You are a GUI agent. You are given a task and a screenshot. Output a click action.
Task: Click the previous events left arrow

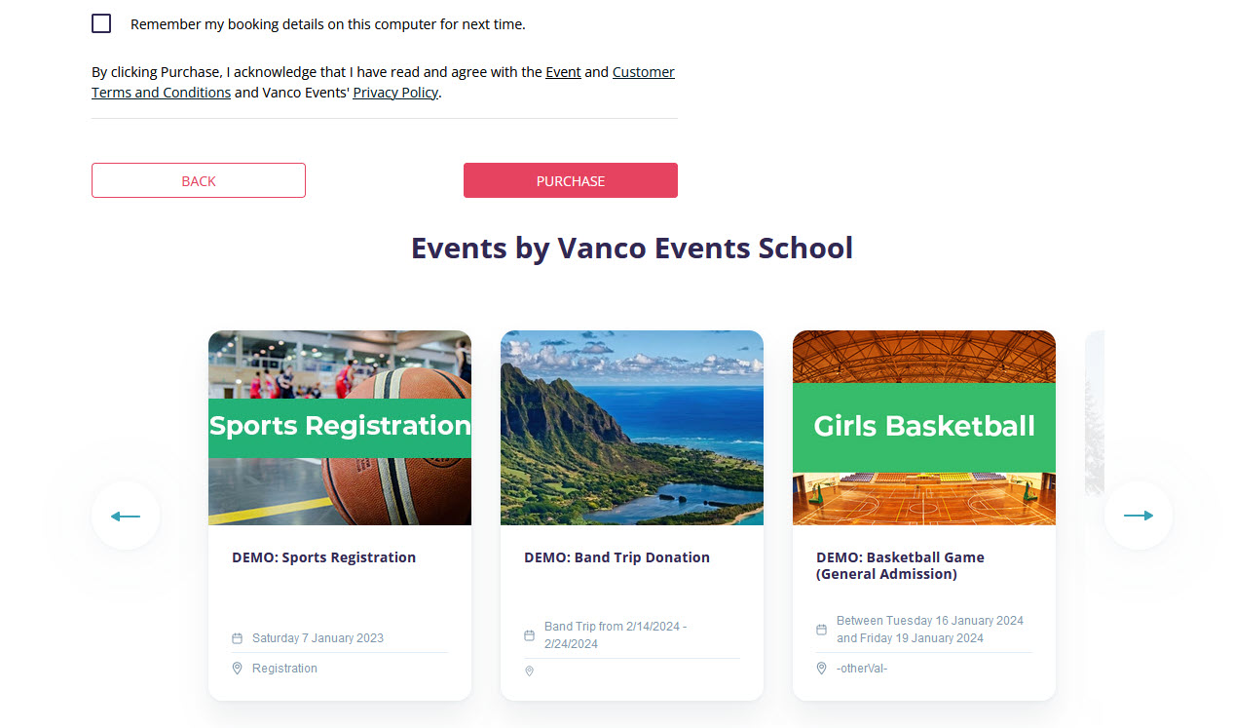click(x=126, y=516)
